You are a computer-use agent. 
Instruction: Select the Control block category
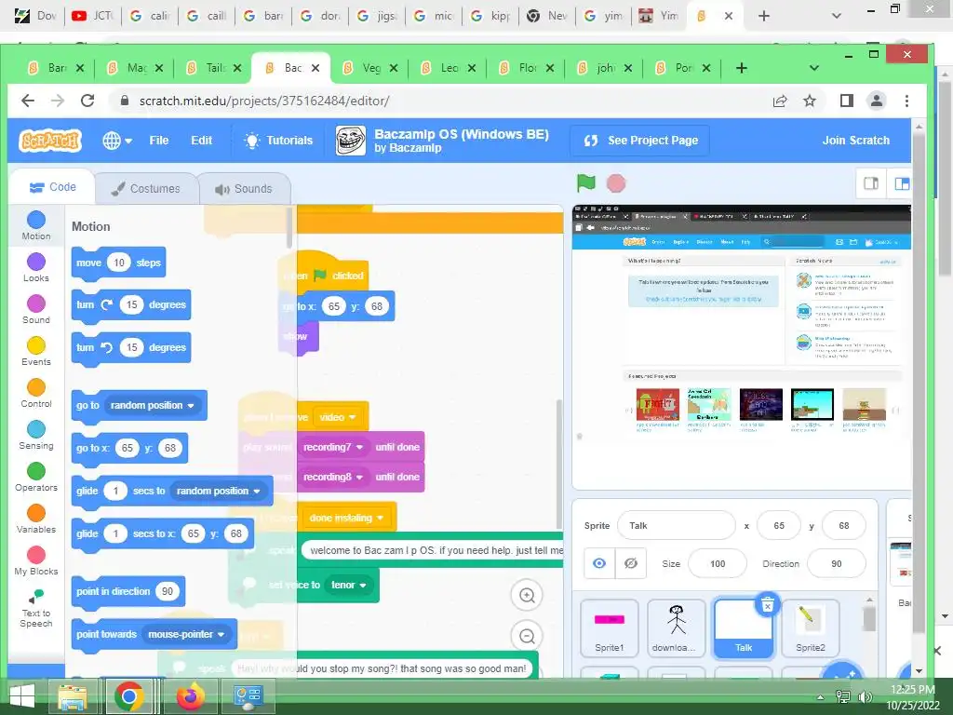click(x=36, y=394)
